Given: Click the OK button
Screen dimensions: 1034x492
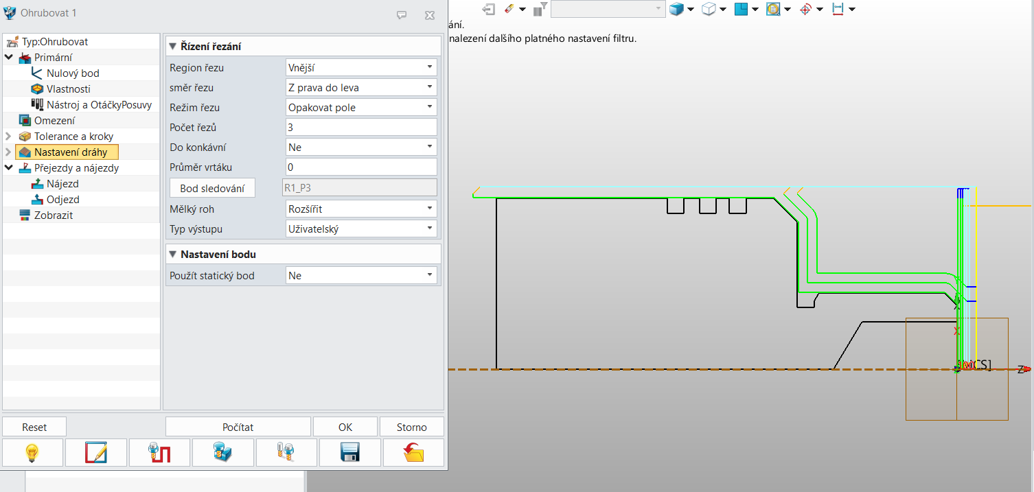Looking at the screenshot, I should coord(345,427).
